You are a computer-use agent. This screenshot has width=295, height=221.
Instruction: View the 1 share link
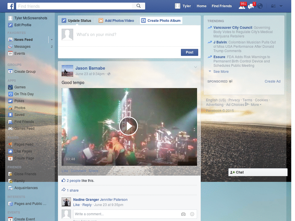pos(73,190)
